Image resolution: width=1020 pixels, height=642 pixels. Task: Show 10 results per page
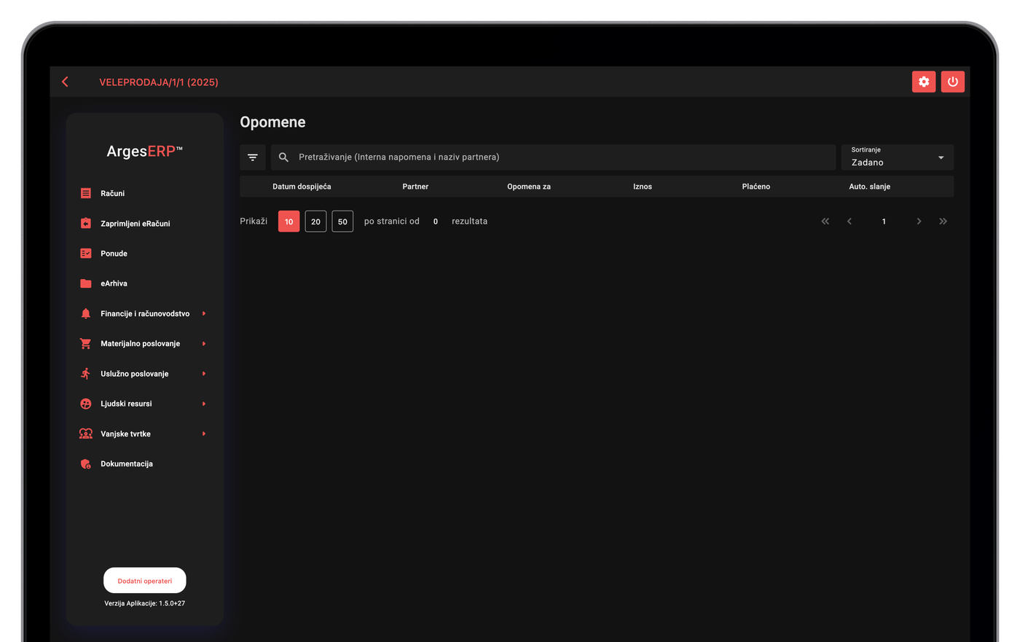tap(289, 222)
